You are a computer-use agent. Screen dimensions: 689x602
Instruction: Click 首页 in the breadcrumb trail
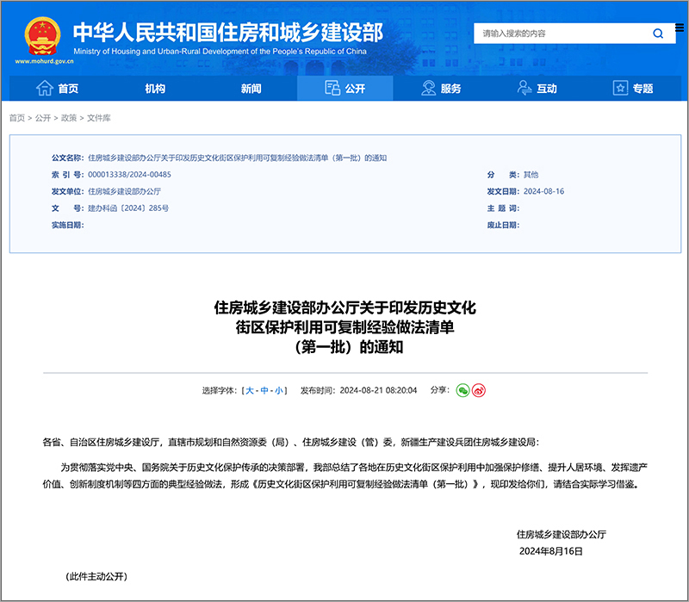tap(17, 118)
